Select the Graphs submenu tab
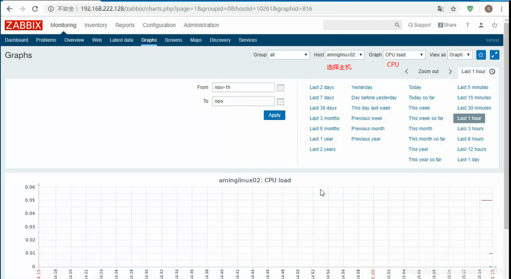This screenshot has height=279, width=511. pos(149,40)
